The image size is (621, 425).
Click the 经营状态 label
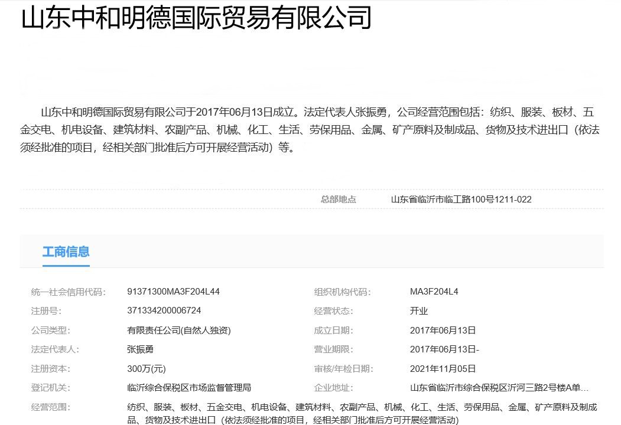click(333, 311)
